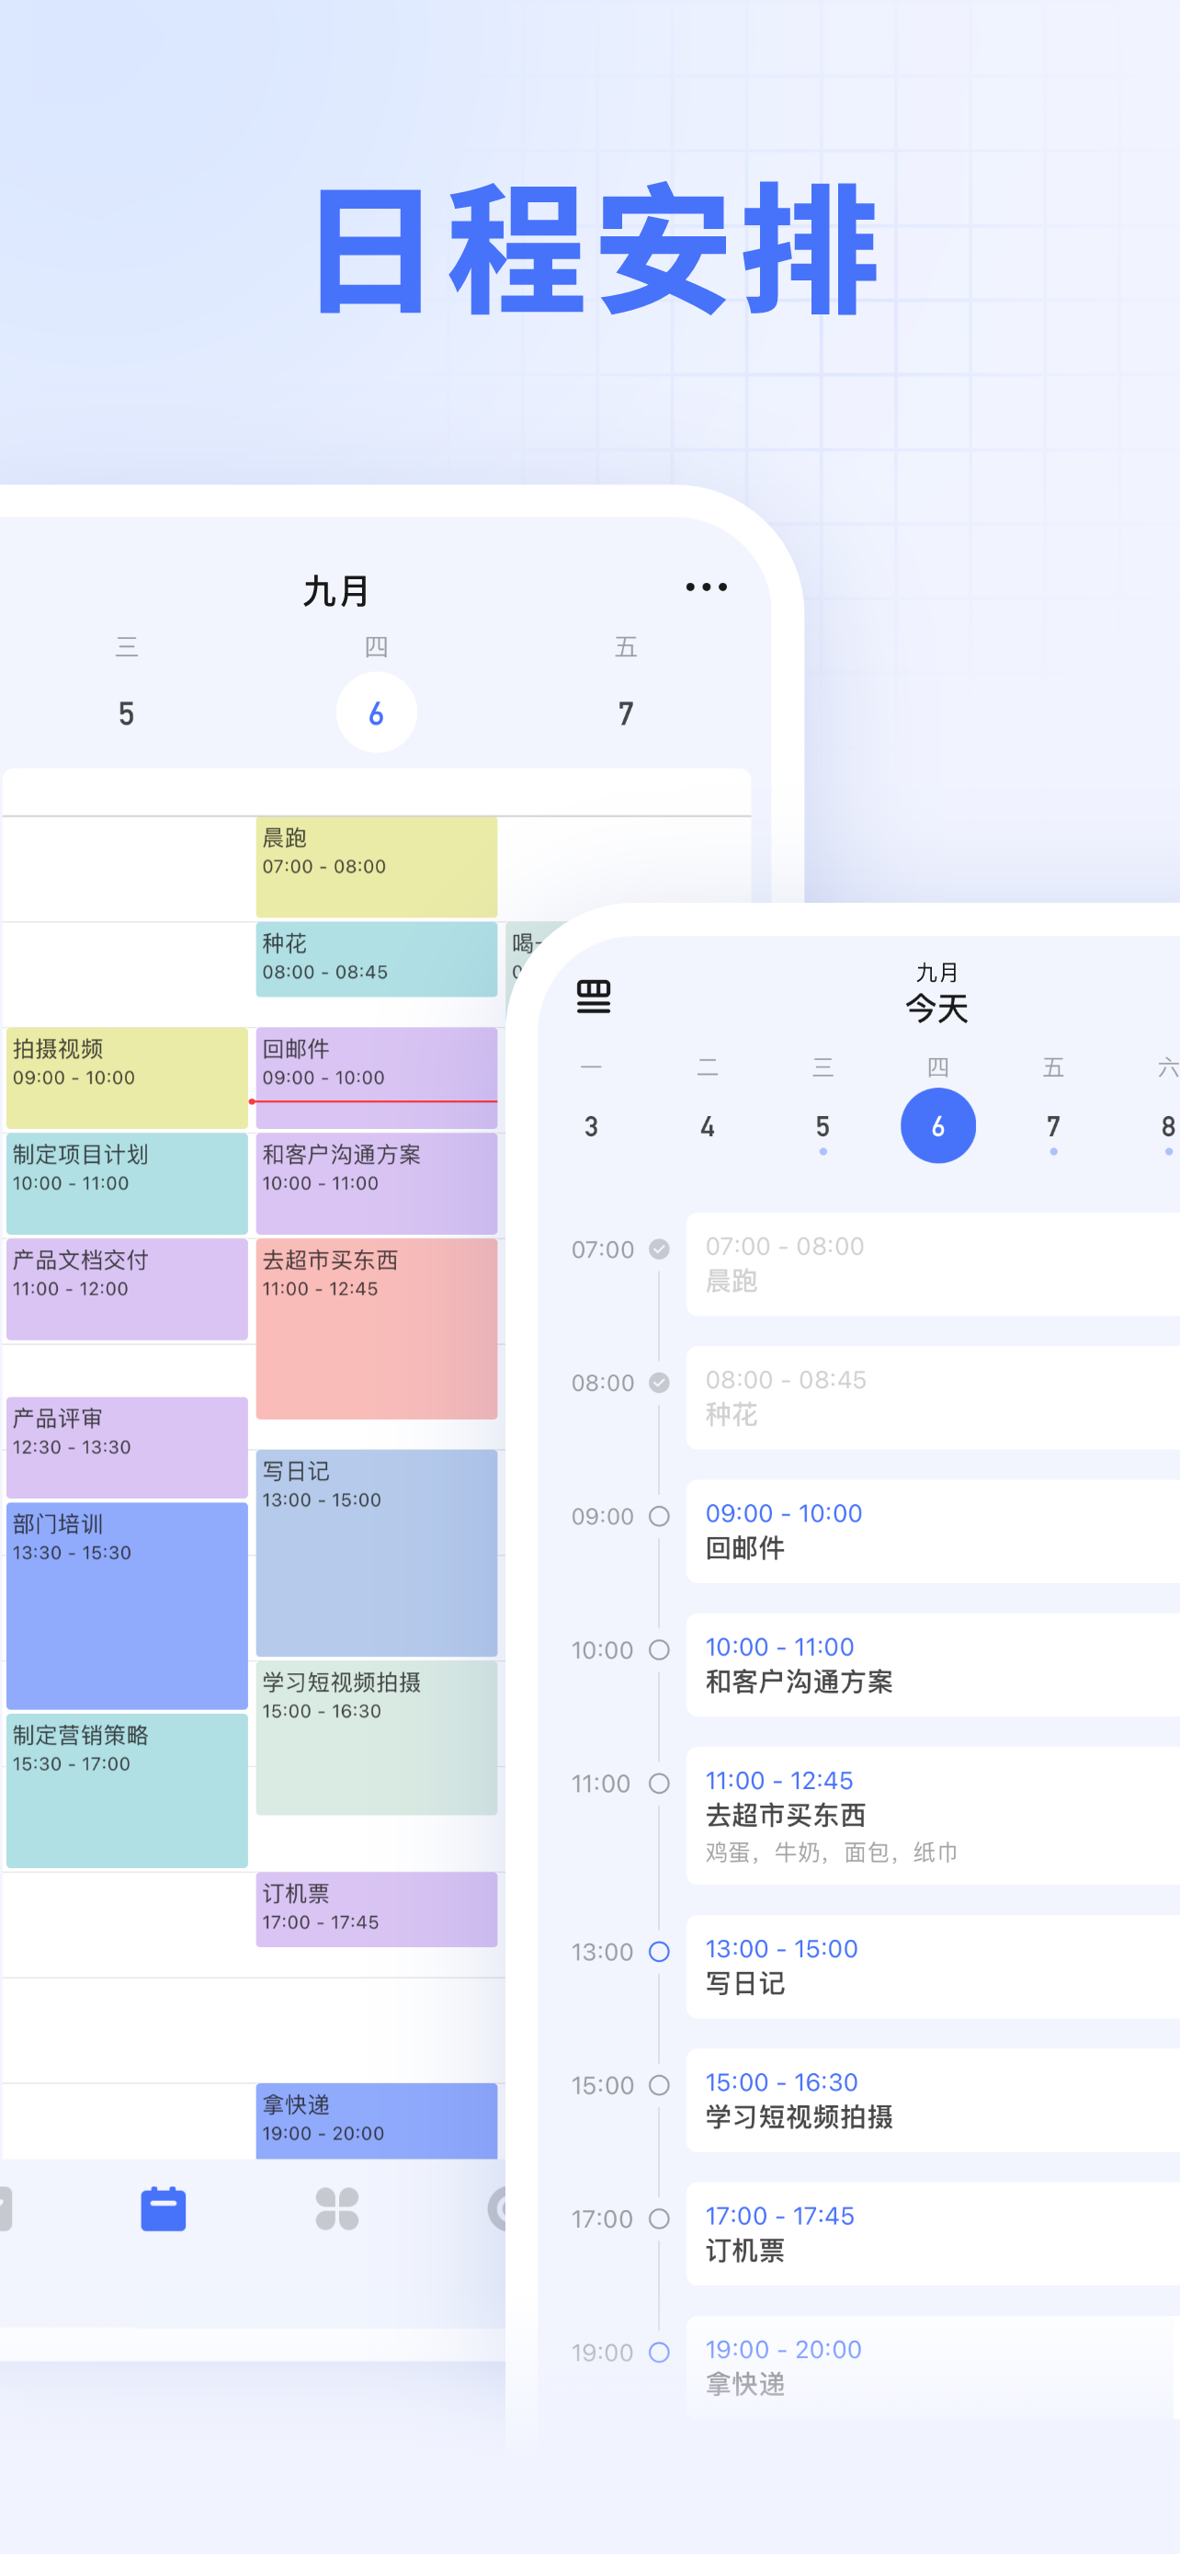Open the 11:00 - 12:45 去超市买东西 card
This screenshot has width=1180, height=2554.
click(934, 1816)
